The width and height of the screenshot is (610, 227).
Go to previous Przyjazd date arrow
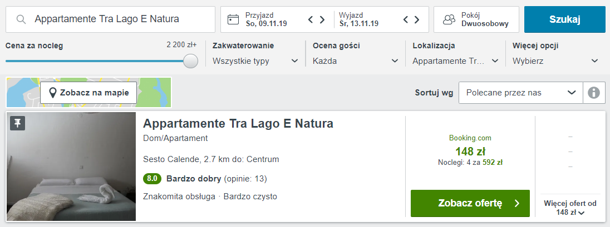pos(311,19)
